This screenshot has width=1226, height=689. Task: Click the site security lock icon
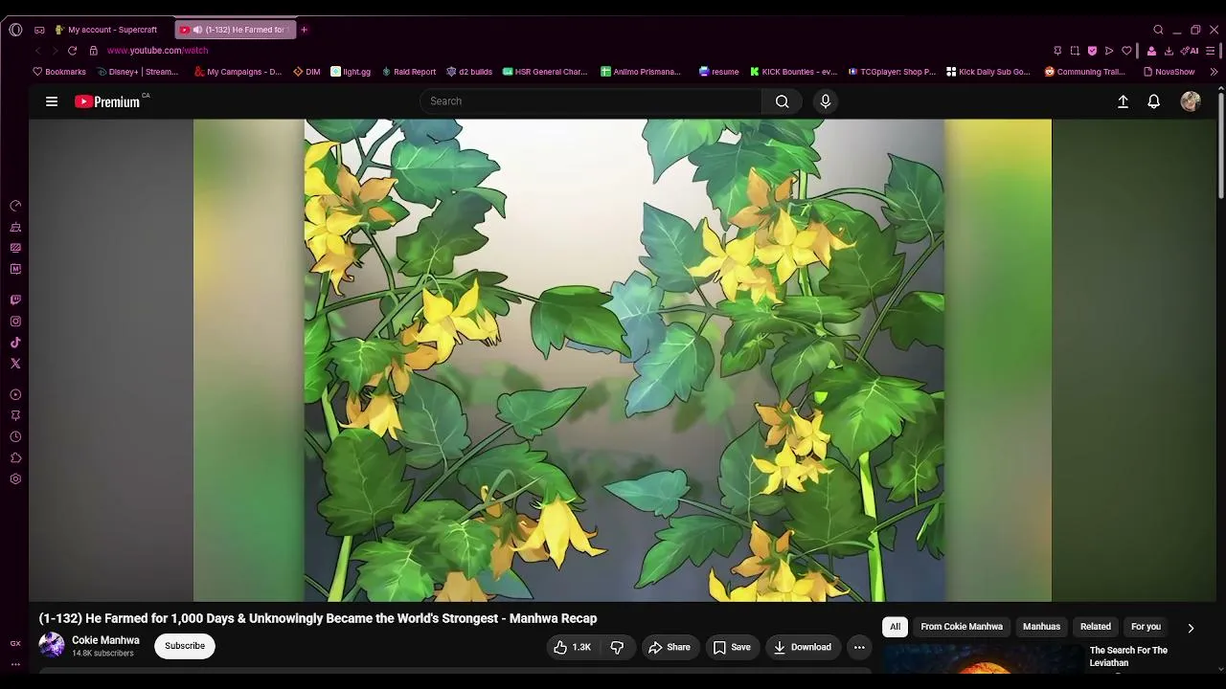coord(93,51)
